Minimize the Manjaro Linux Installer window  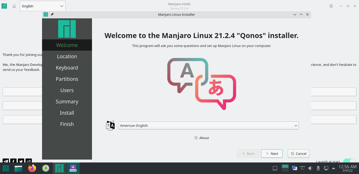coord(295,14)
